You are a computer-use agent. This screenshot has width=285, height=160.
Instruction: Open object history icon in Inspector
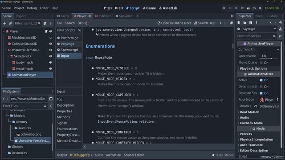point(281,23)
